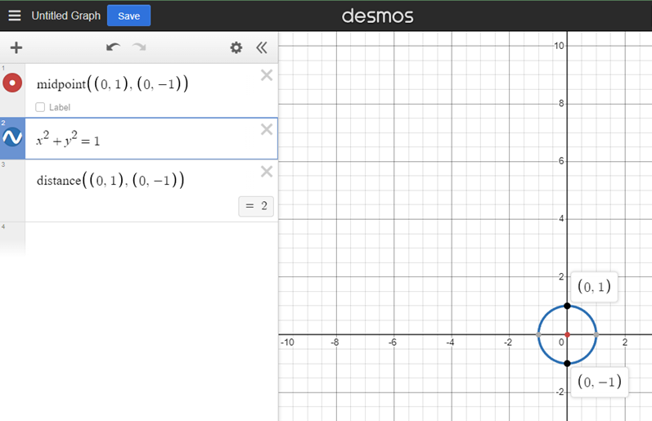
Task: Click the Untitled Graph title
Action: point(66,16)
